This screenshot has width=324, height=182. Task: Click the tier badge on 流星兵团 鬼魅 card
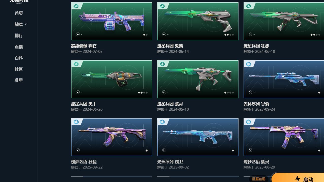(162, 6)
